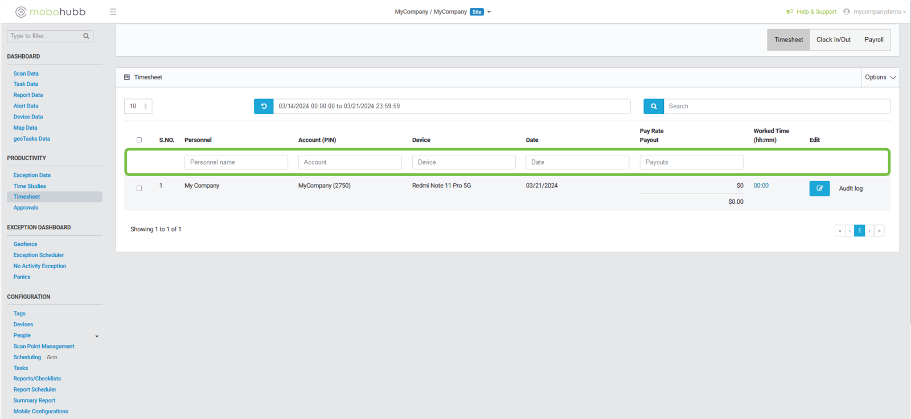Viewport: 911px width, 419px height.
Task: Expand the Options dropdown
Action: pos(880,77)
